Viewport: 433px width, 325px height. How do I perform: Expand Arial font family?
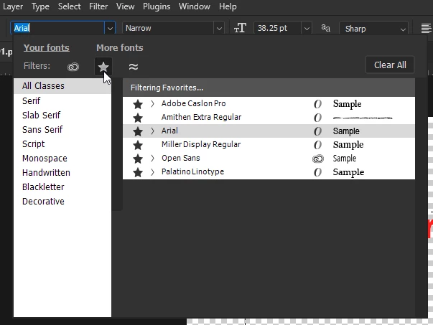tap(152, 131)
